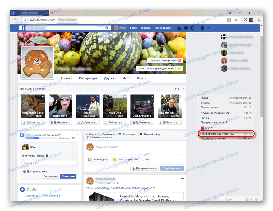The image size is (273, 211).
Task: Bookmark page with star icon
Action: [x=236, y=20]
